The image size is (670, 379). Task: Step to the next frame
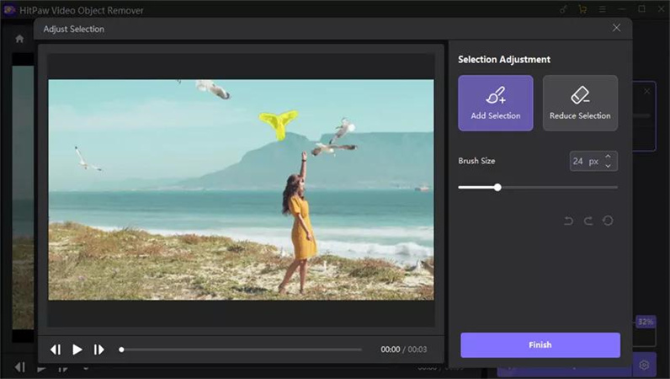click(98, 350)
